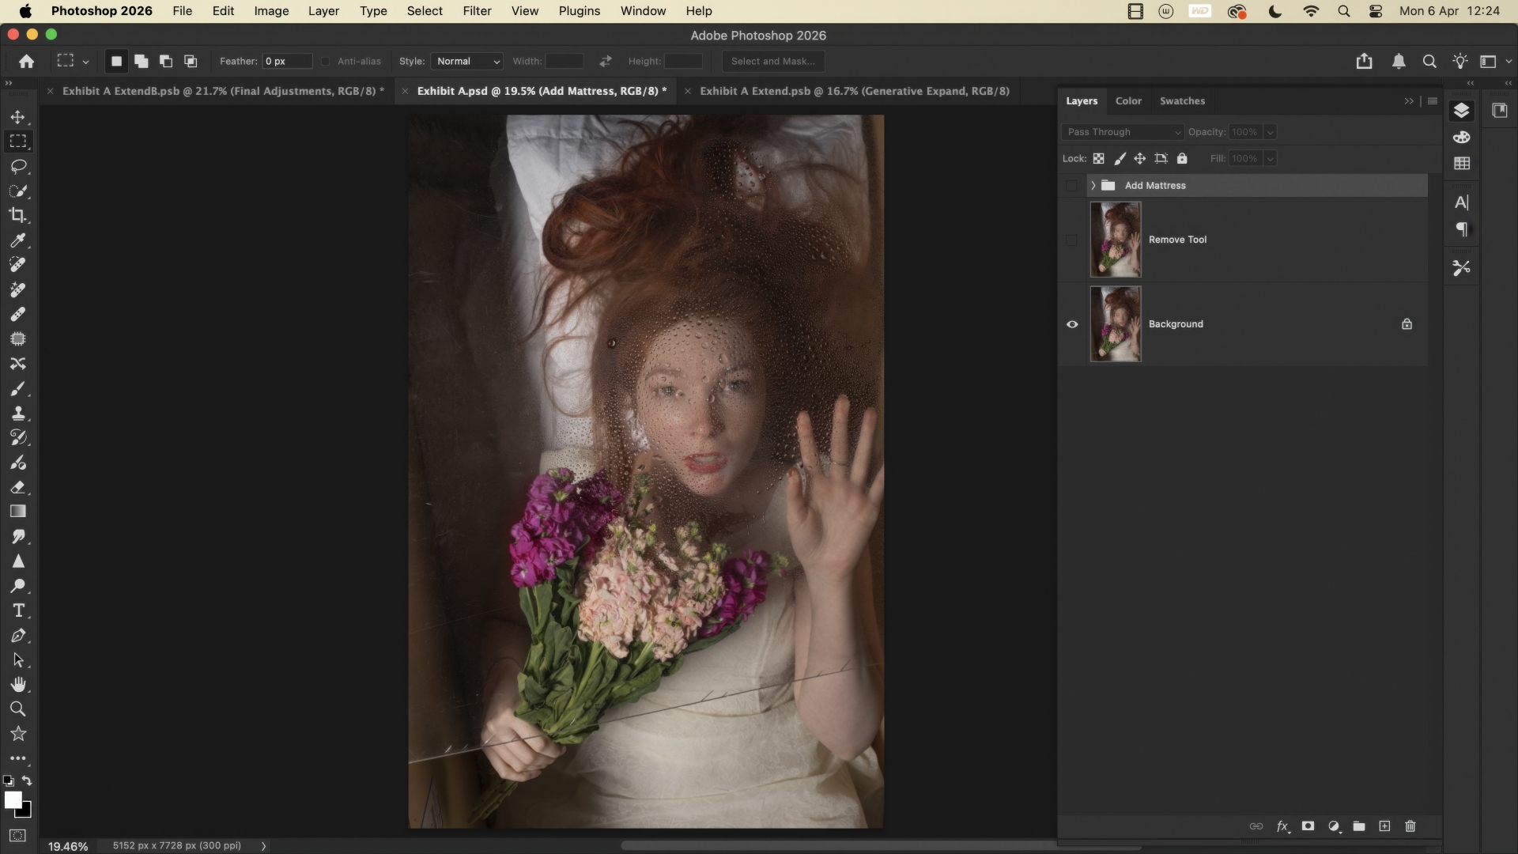Viewport: 1518px width, 854px height.
Task: Select the Horizontal Type tool
Action: click(17, 610)
